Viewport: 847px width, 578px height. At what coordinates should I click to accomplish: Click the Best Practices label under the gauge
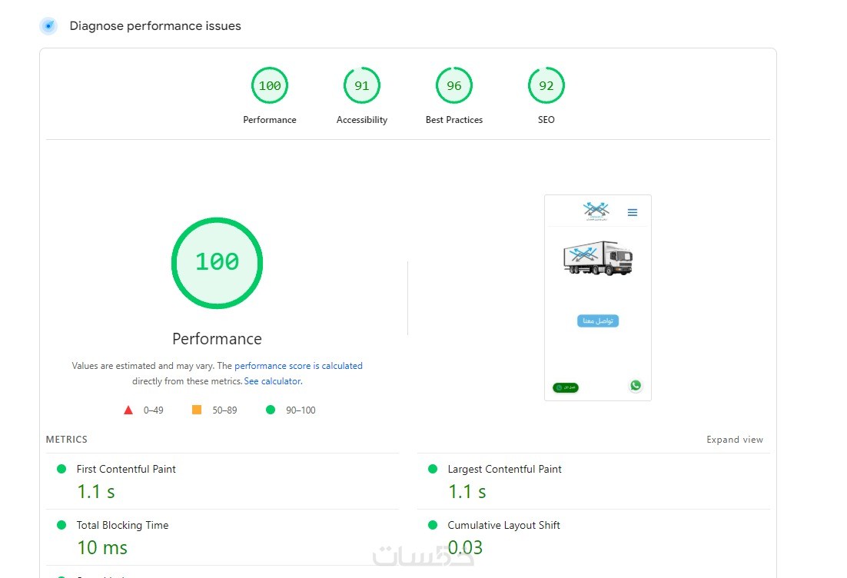(454, 120)
